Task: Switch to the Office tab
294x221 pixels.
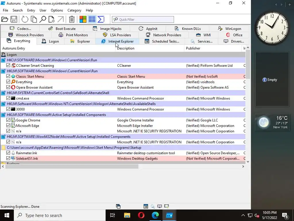Action: 234,35
